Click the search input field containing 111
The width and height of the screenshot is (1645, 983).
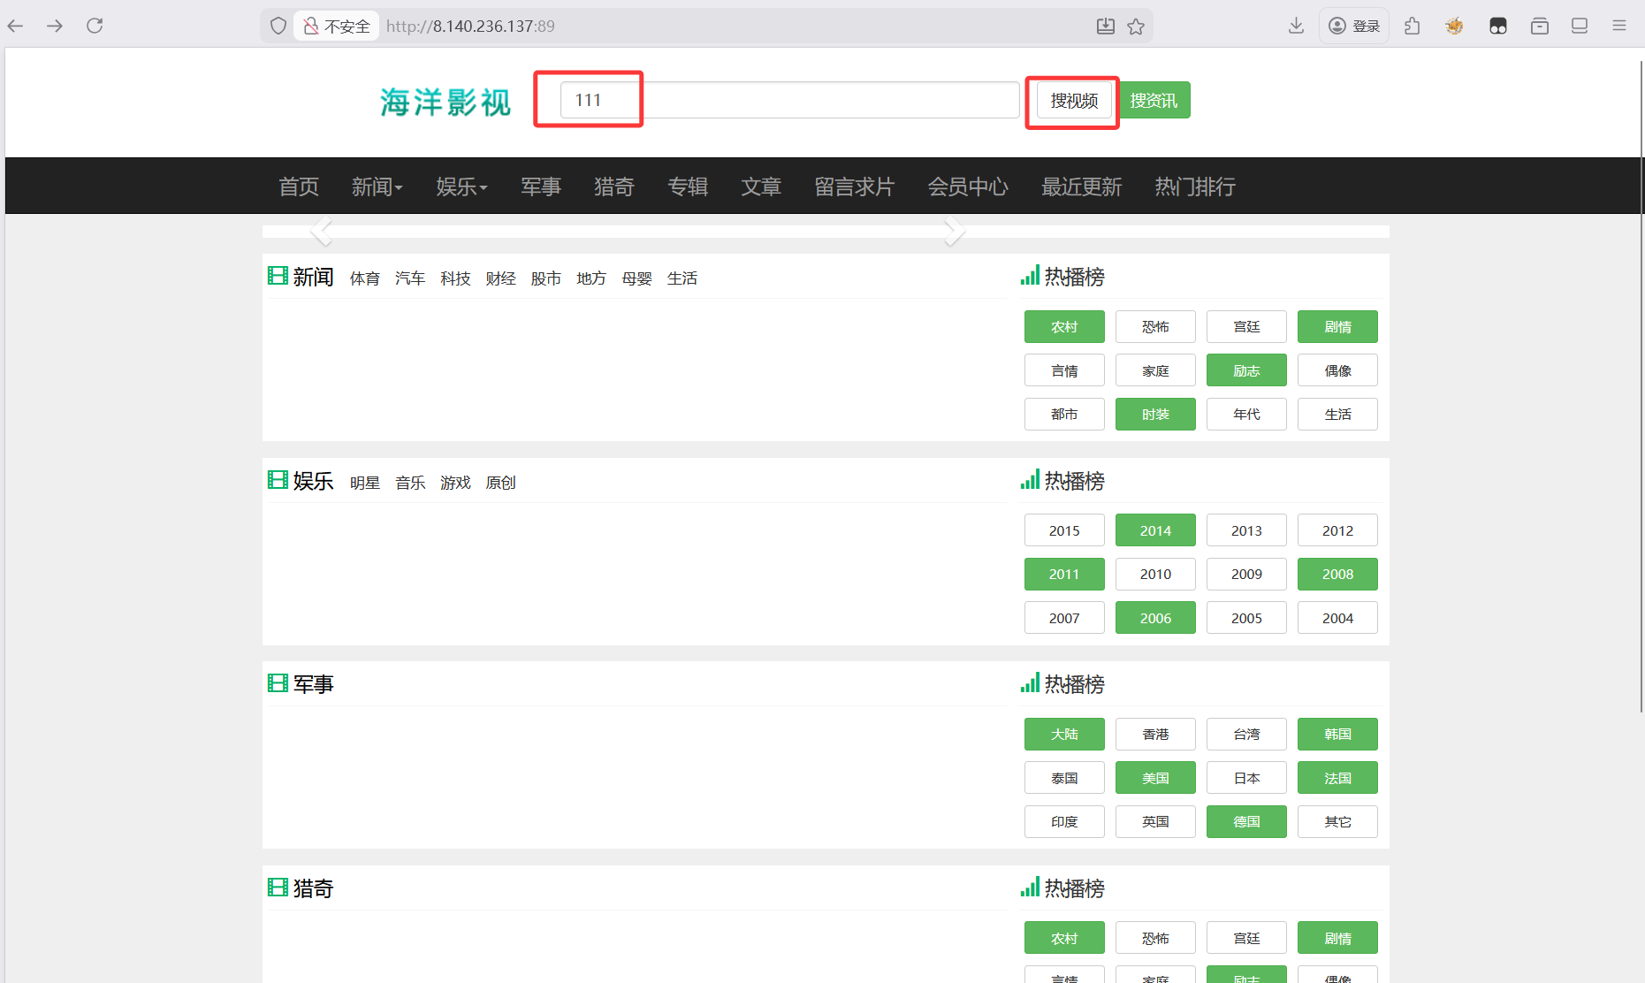788,100
